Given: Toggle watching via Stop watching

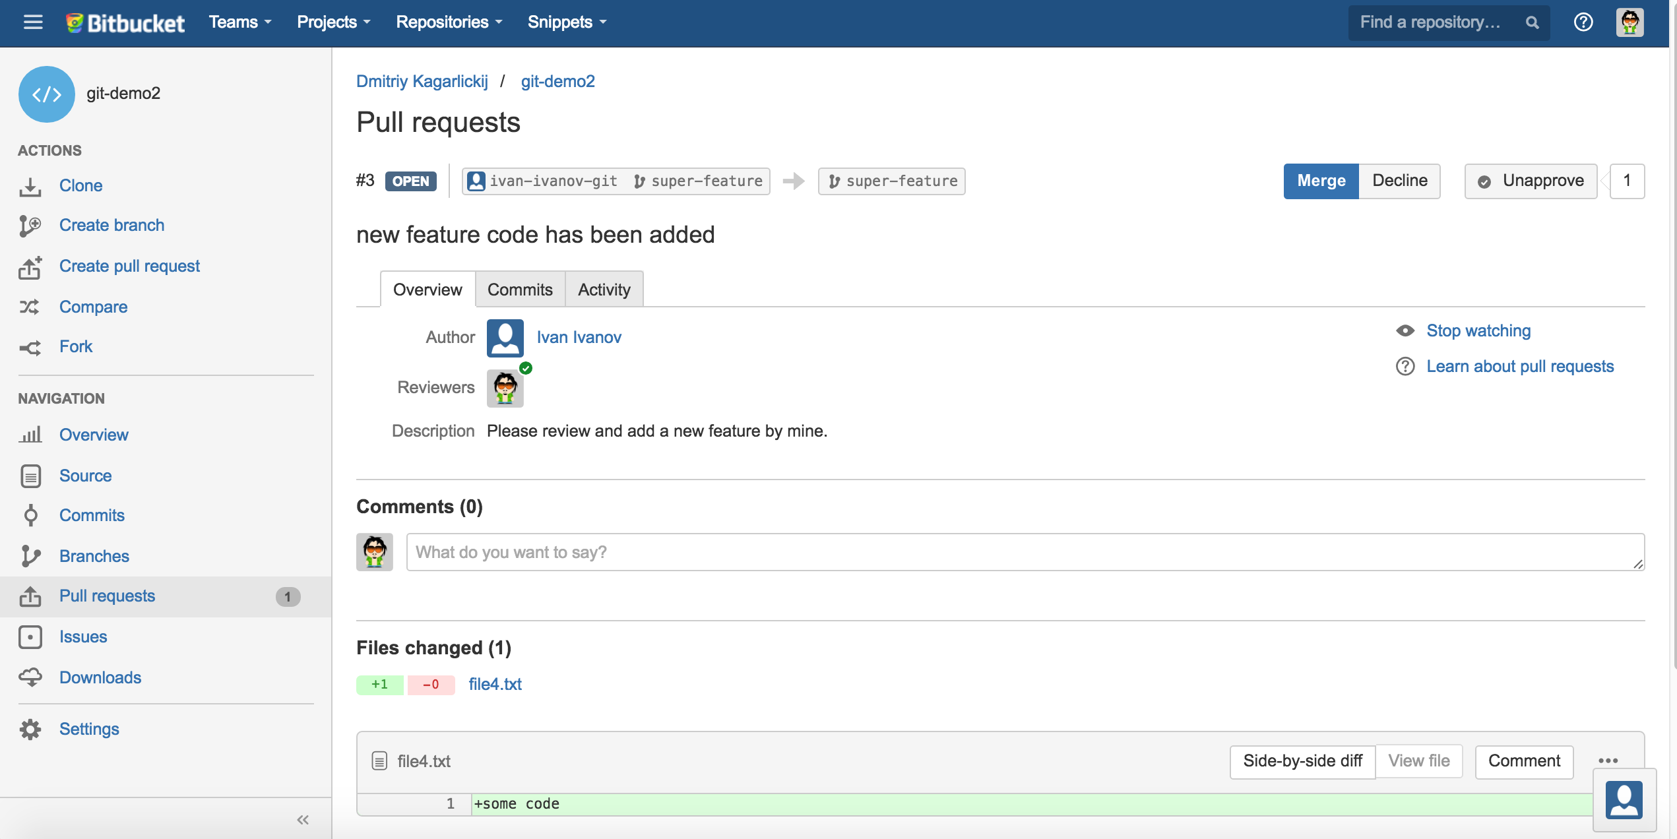Looking at the screenshot, I should 1478,330.
